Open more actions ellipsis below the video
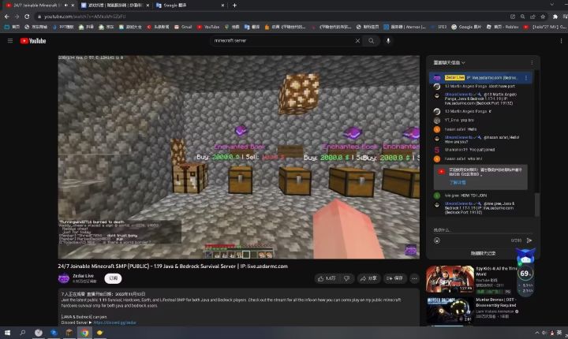Viewport: 568px width, 339px height. pos(414,278)
